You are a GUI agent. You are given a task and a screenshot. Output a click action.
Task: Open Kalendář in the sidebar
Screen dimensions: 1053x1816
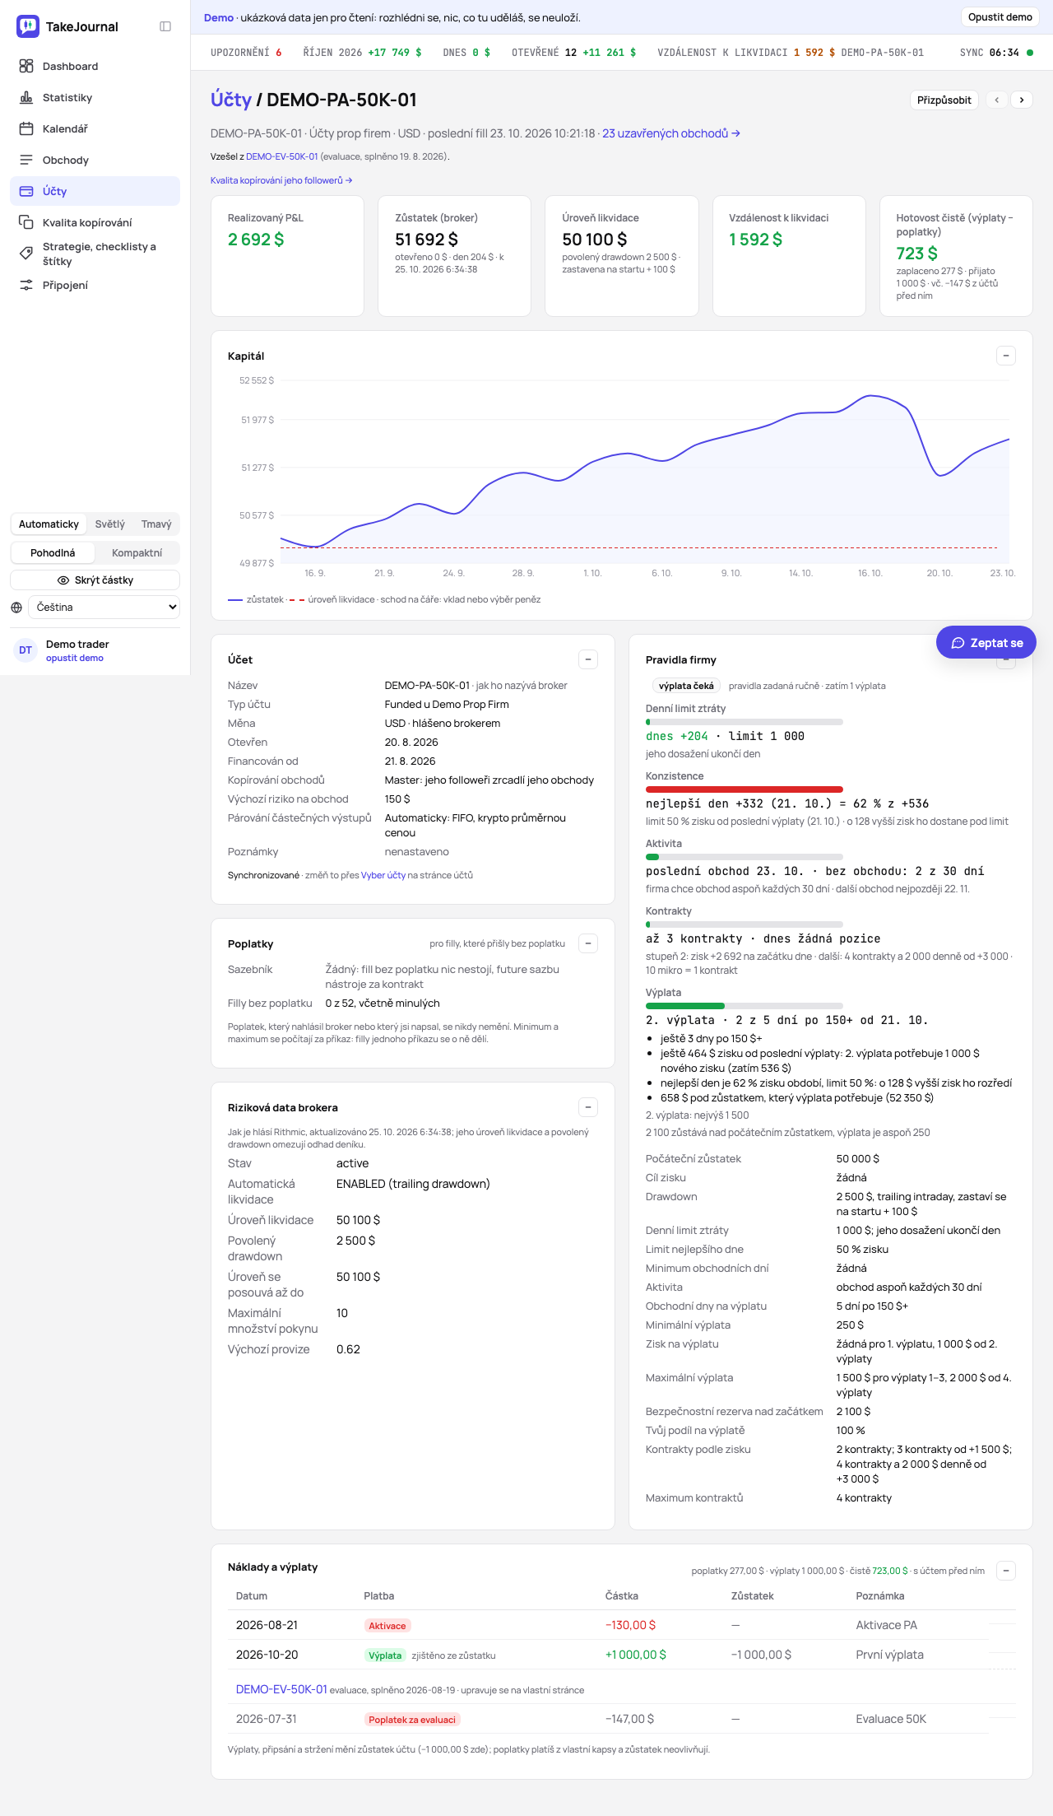[x=95, y=128]
